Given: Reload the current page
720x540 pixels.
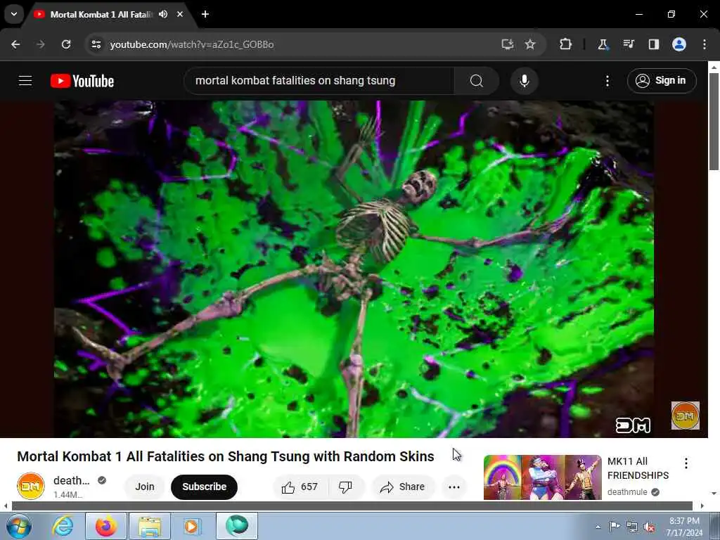Looking at the screenshot, I should pos(66,44).
